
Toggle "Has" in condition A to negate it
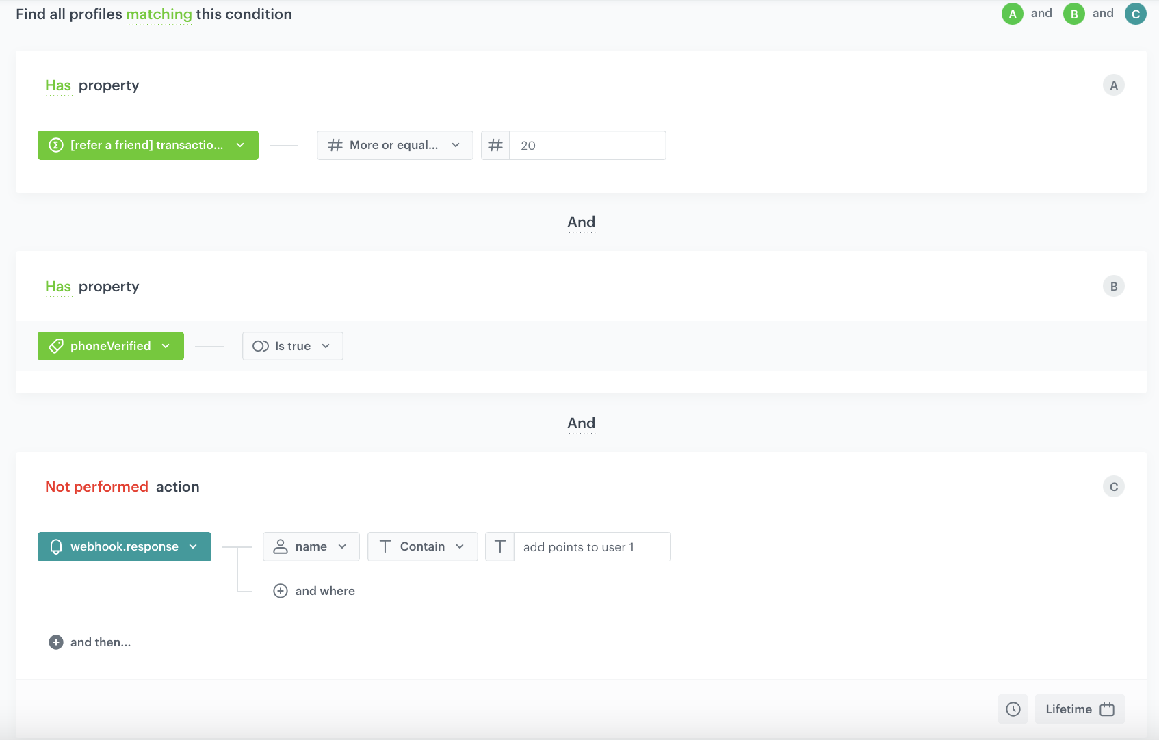(x=57, y=85)
